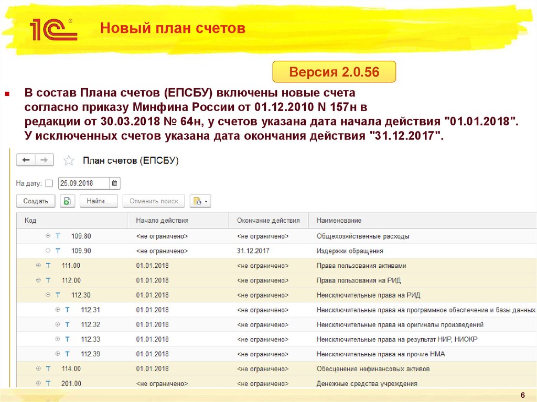Expand account 114.00 tree node
The width and height of the screenshot is (537, 402).
click(x=38, y=368)
